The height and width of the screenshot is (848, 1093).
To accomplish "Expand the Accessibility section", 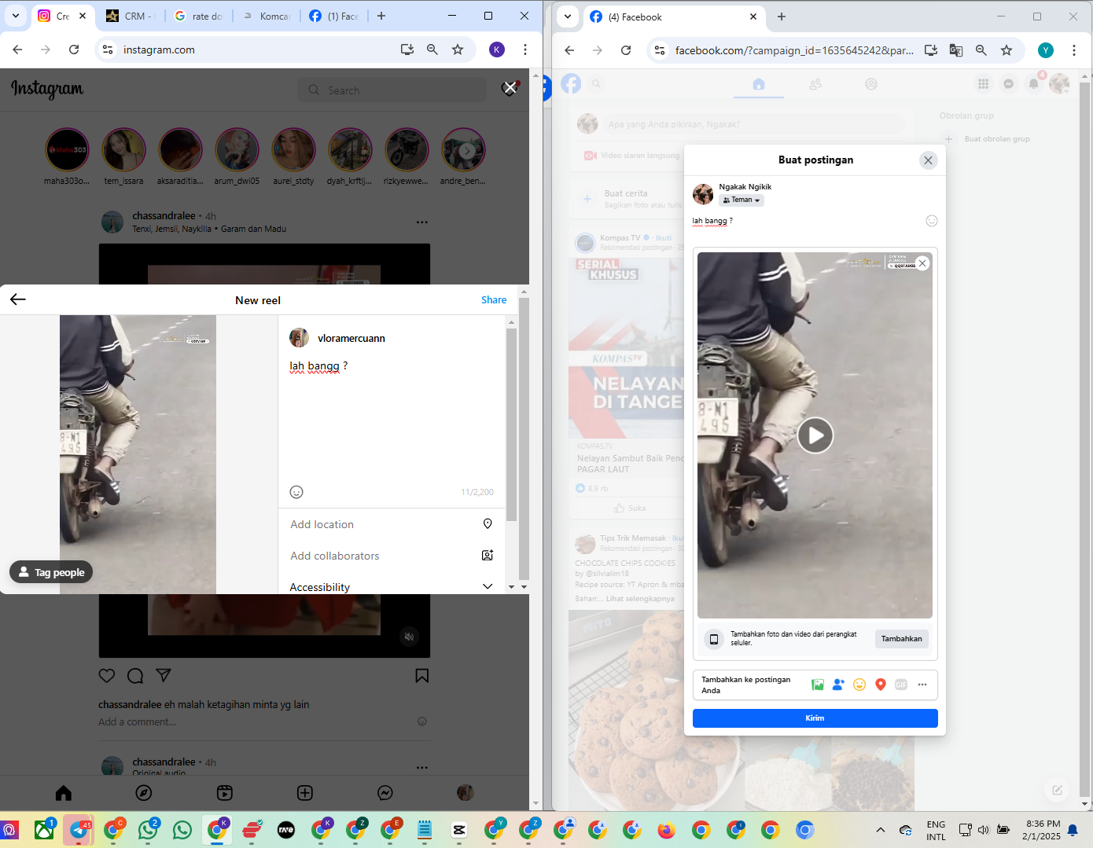I will pyautogui.click(x=392, y=586).
